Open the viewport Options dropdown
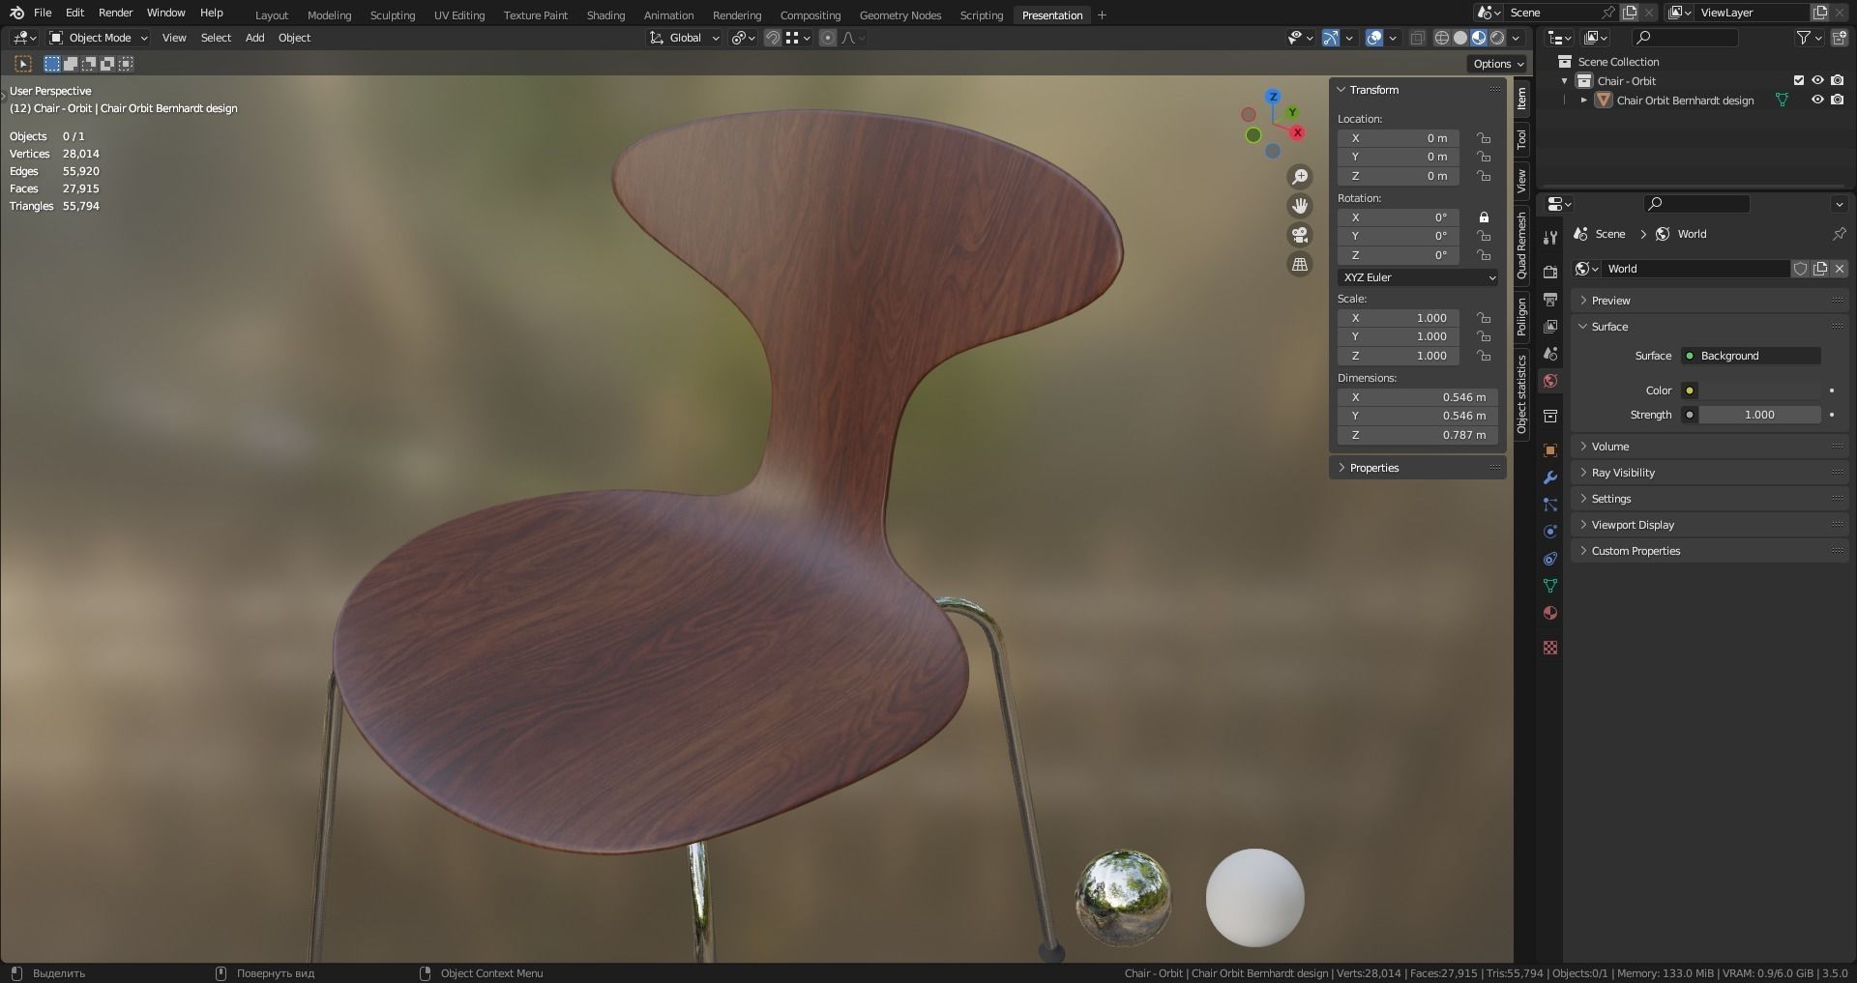Screen dimensions: 1857x983 pos(1498,64)
